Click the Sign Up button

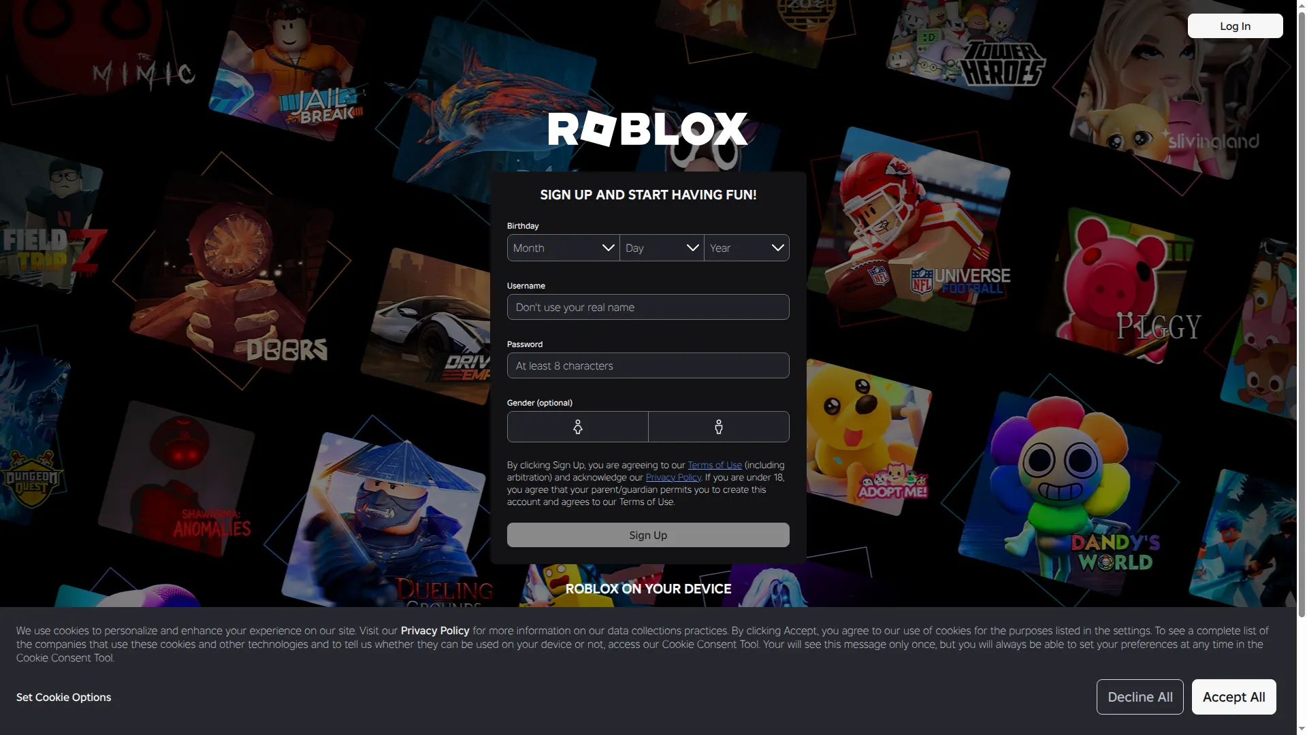pos(648,535)
